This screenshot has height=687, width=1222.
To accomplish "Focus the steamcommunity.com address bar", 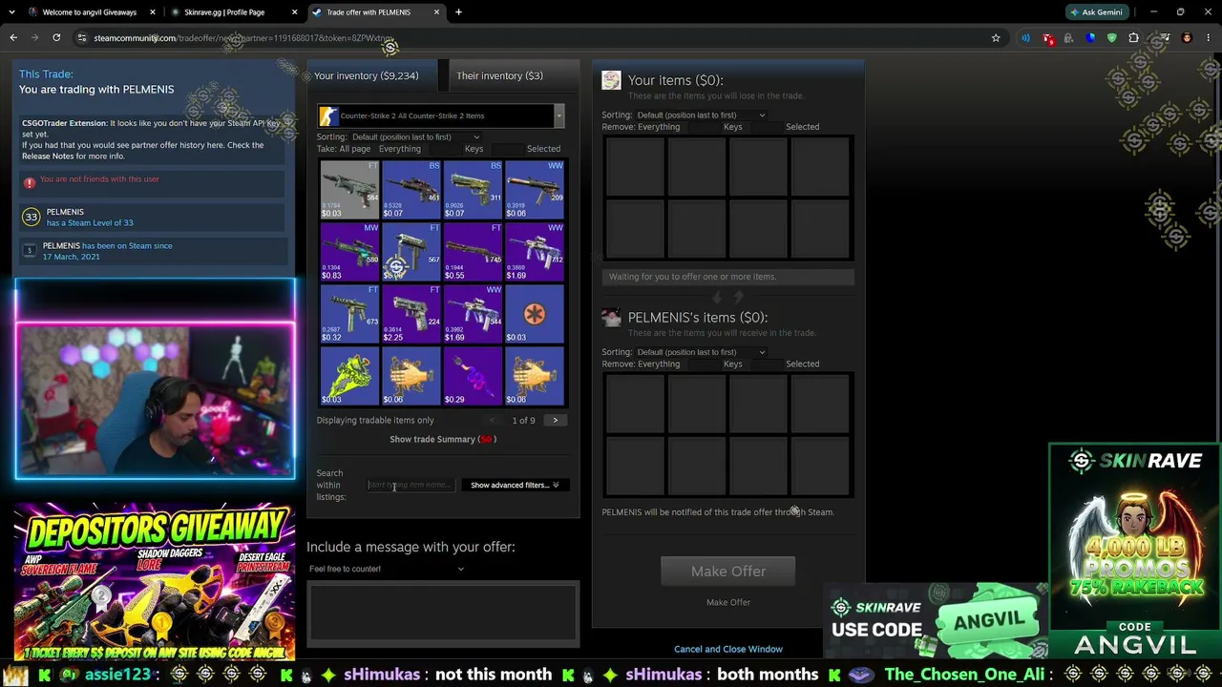I will (x=535, y=38).
